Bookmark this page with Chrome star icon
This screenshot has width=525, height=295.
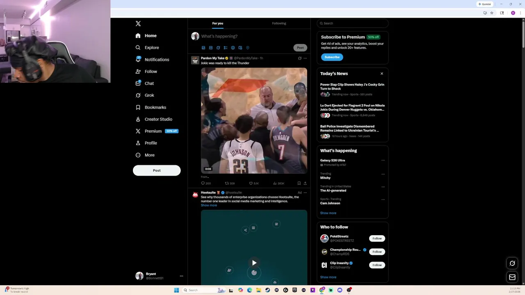[492, 13]
